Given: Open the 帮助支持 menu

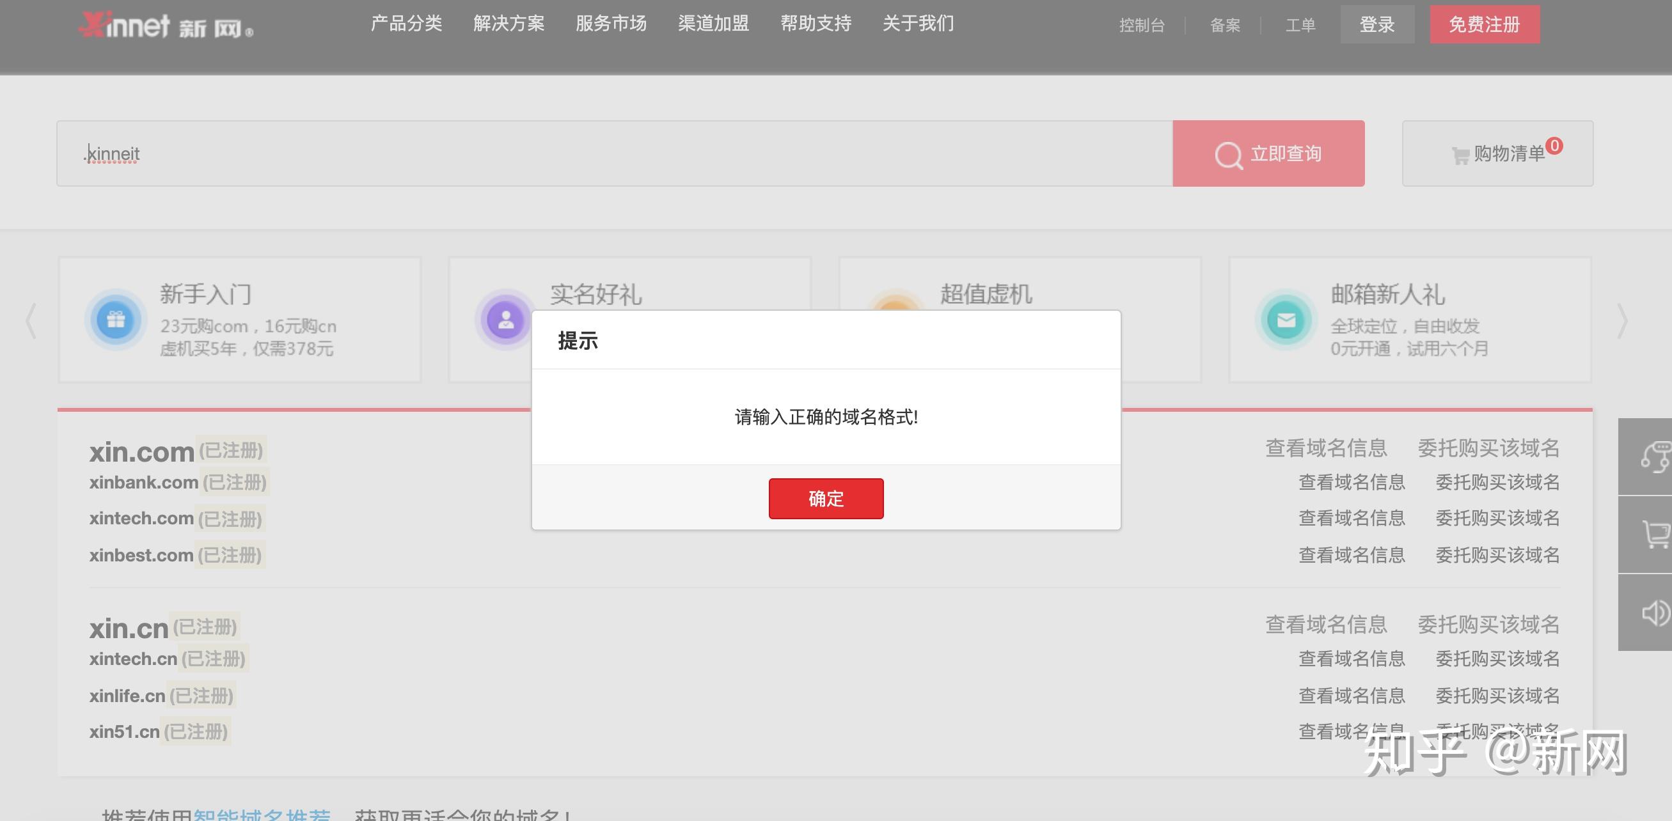Looking at the screenshot, I should coord(817,24).
